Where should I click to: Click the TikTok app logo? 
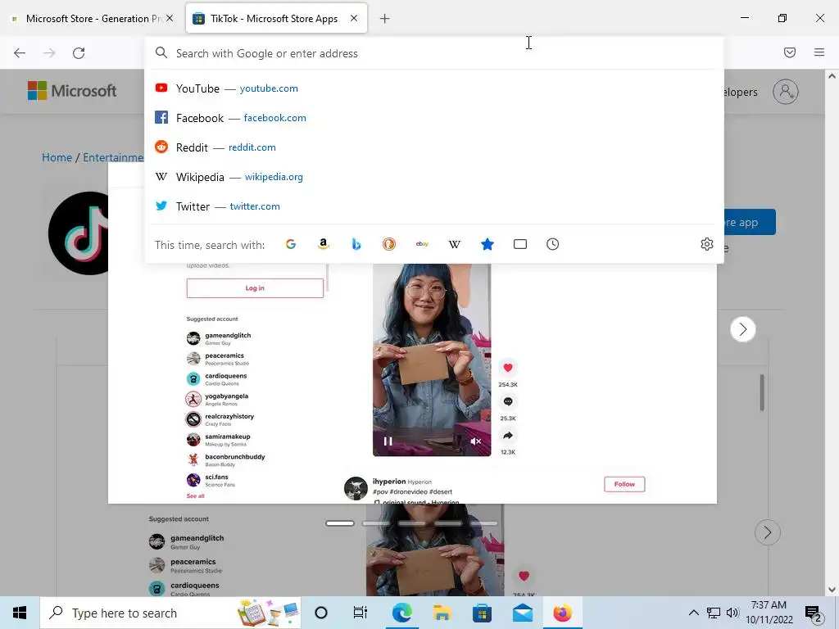(79, 233)
